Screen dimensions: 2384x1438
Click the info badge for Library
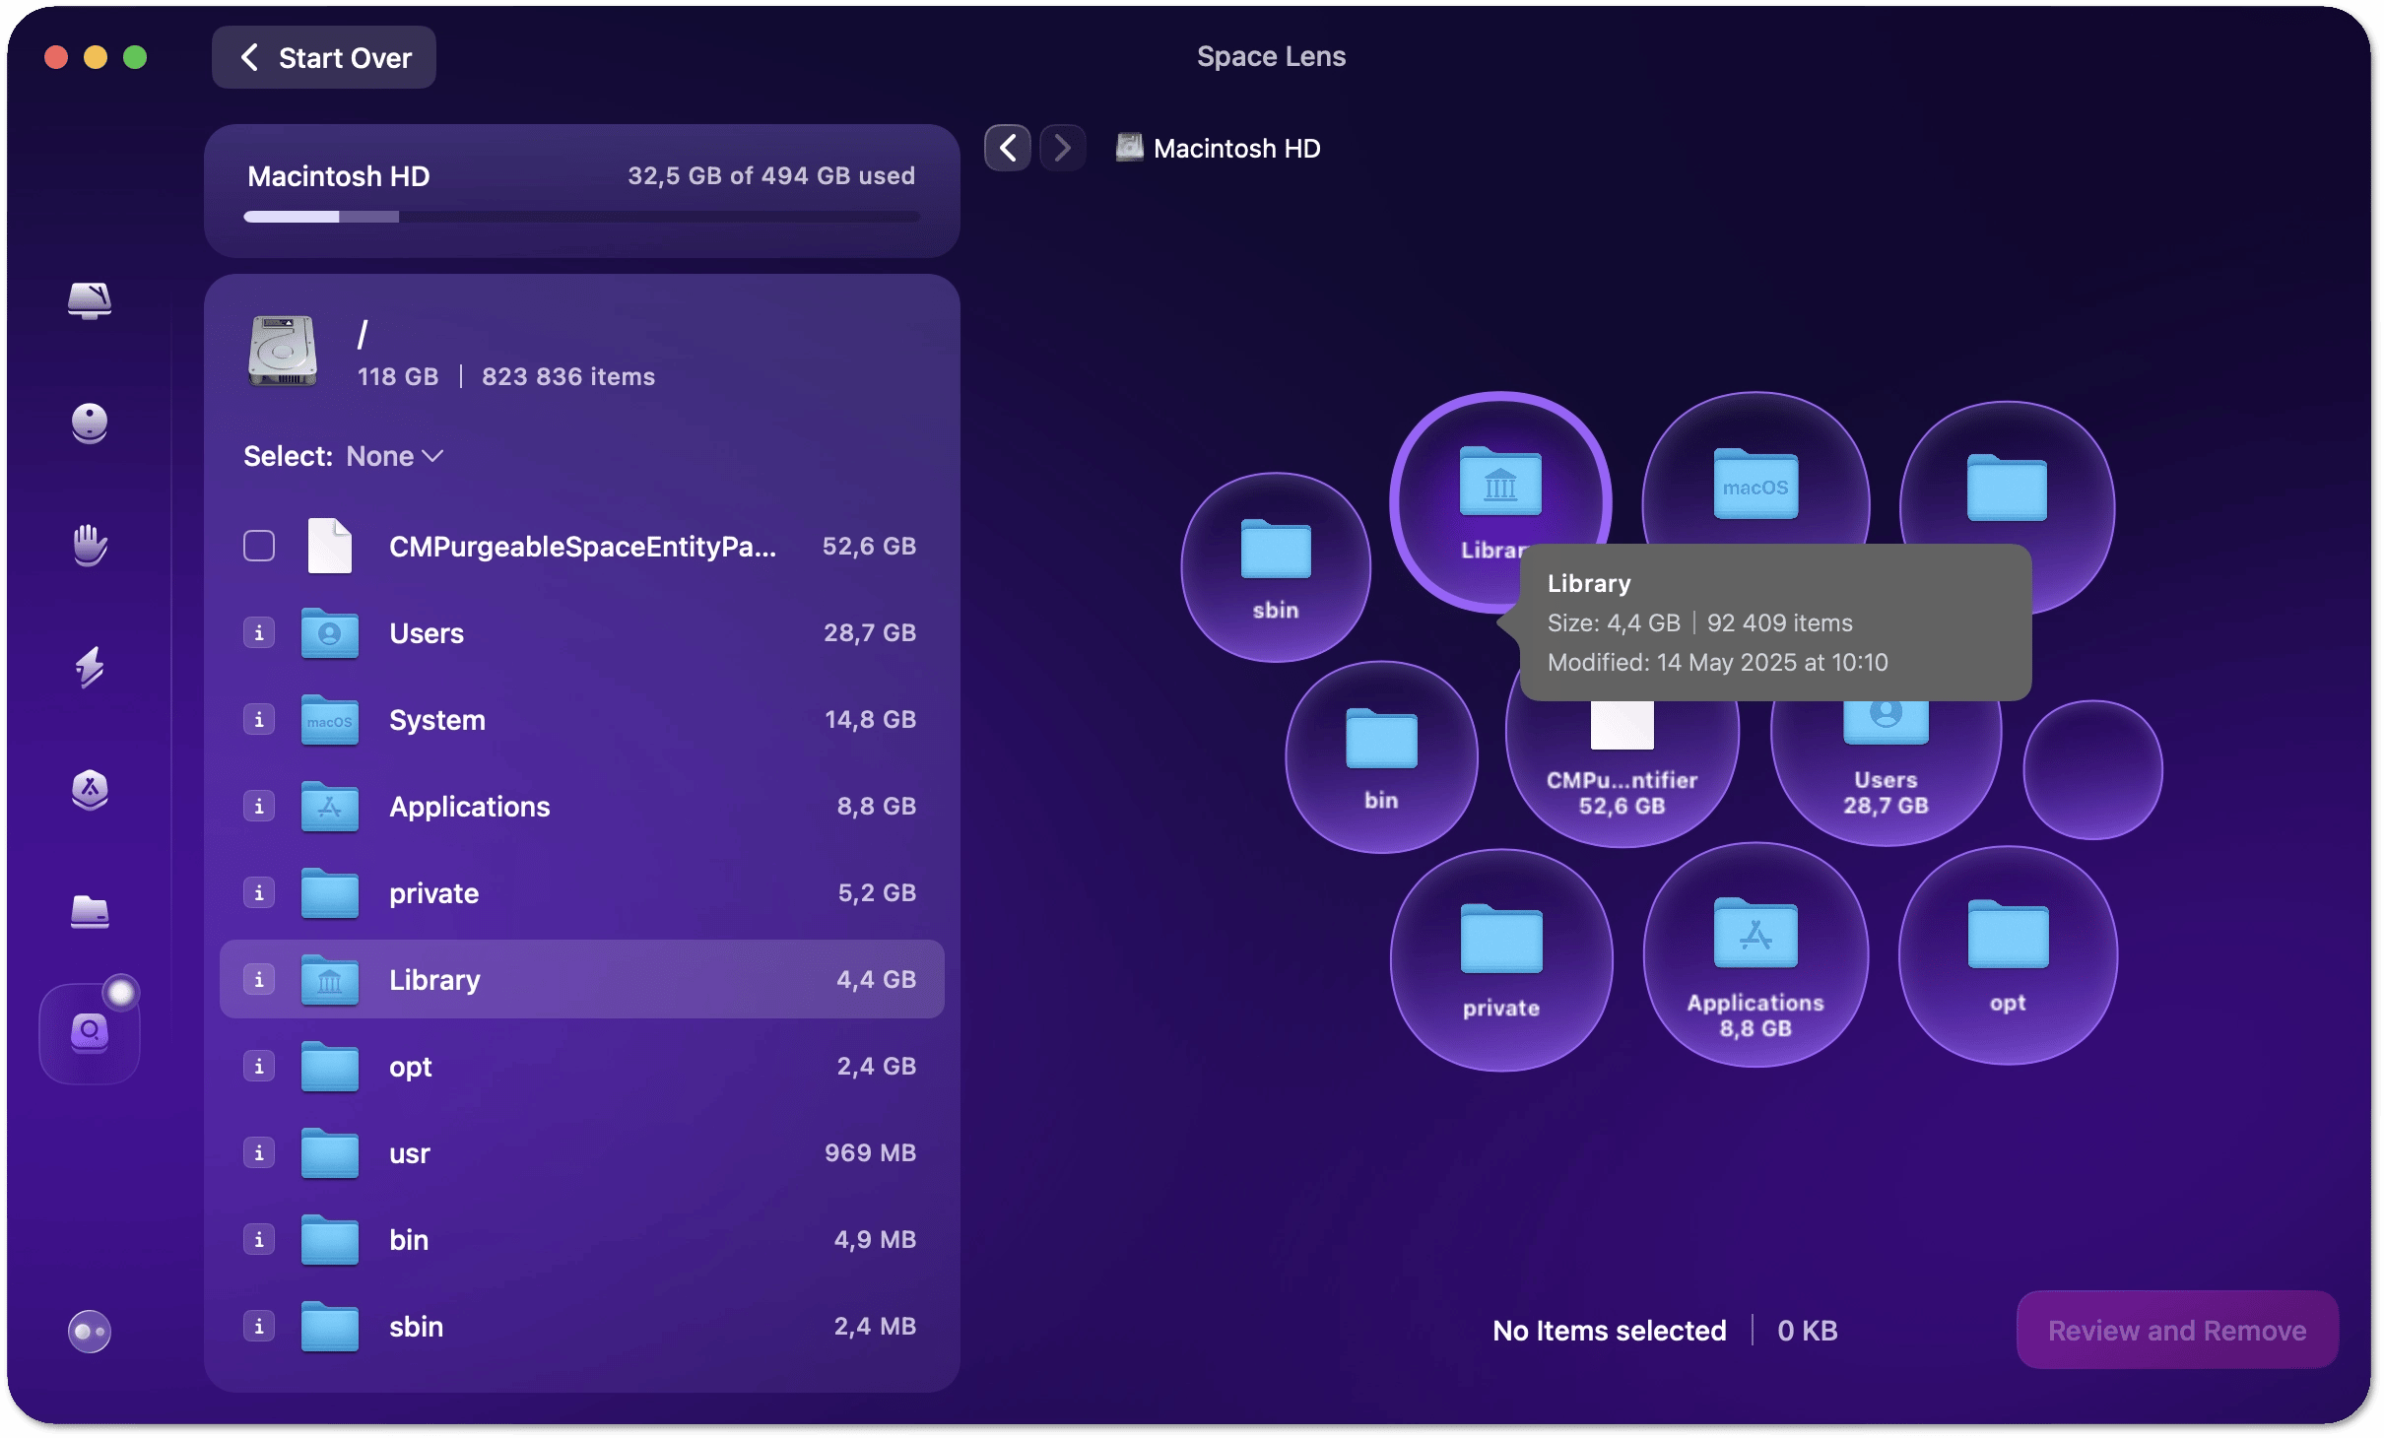pyautogui.click(x=259, y=979)
